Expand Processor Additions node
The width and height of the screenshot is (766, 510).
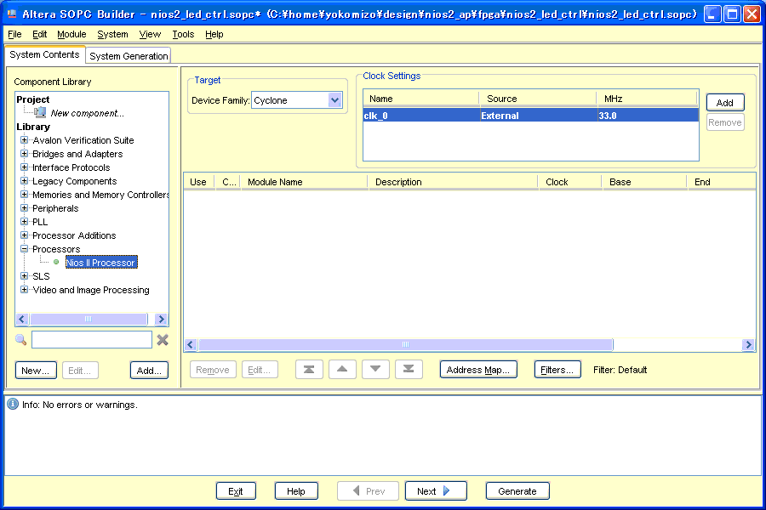coord(24,235)
